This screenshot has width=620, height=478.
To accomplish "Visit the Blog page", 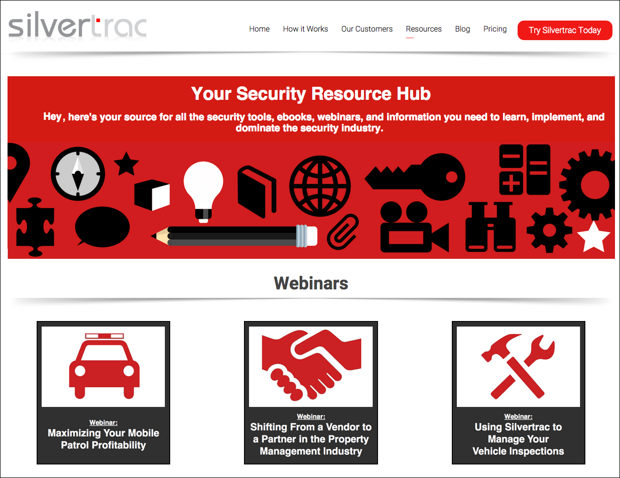I will [462, 29].
